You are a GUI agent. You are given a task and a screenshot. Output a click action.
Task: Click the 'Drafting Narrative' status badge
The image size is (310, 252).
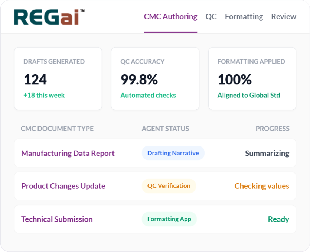point(173,153)
